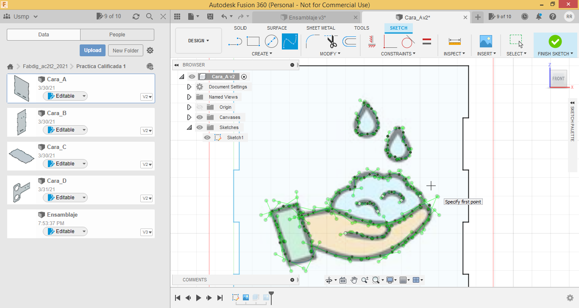The image size is (579, 308).
Task: Refresh the data panel
Action: 136,16
